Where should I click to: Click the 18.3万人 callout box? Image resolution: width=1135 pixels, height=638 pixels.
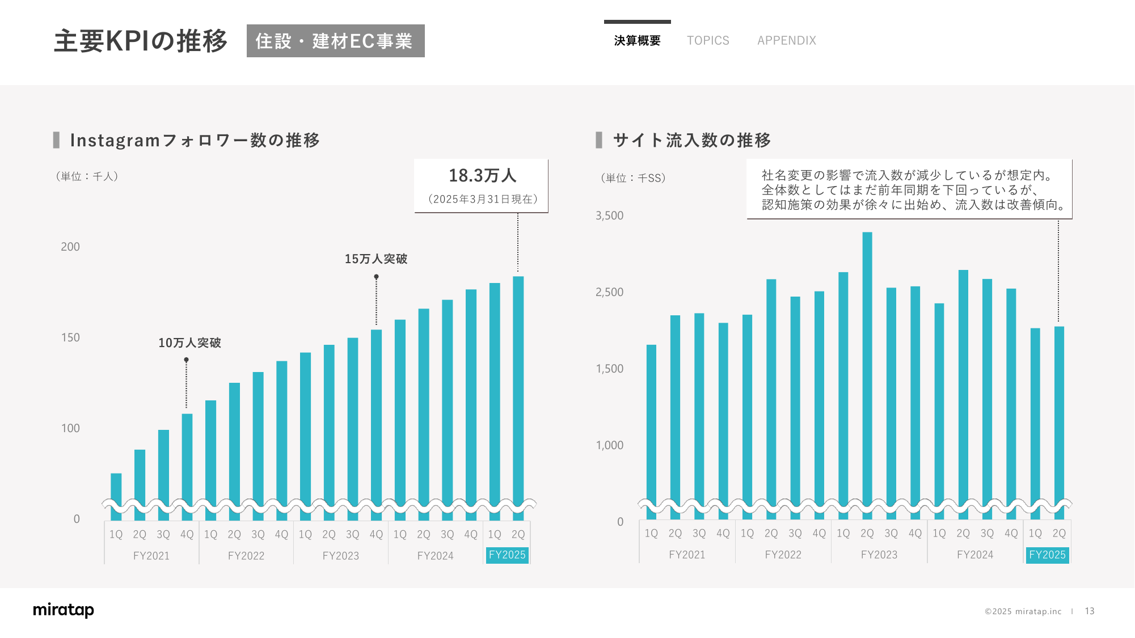pos(482,186)
